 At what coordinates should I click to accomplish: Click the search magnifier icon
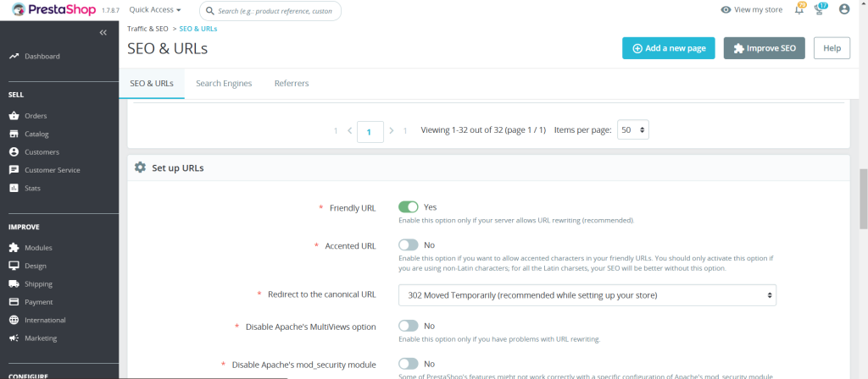(210, 10)
